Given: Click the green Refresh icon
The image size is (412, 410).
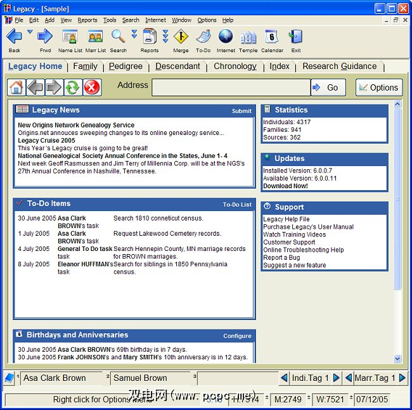Looking at the screenshot, I should click(73, 87).
